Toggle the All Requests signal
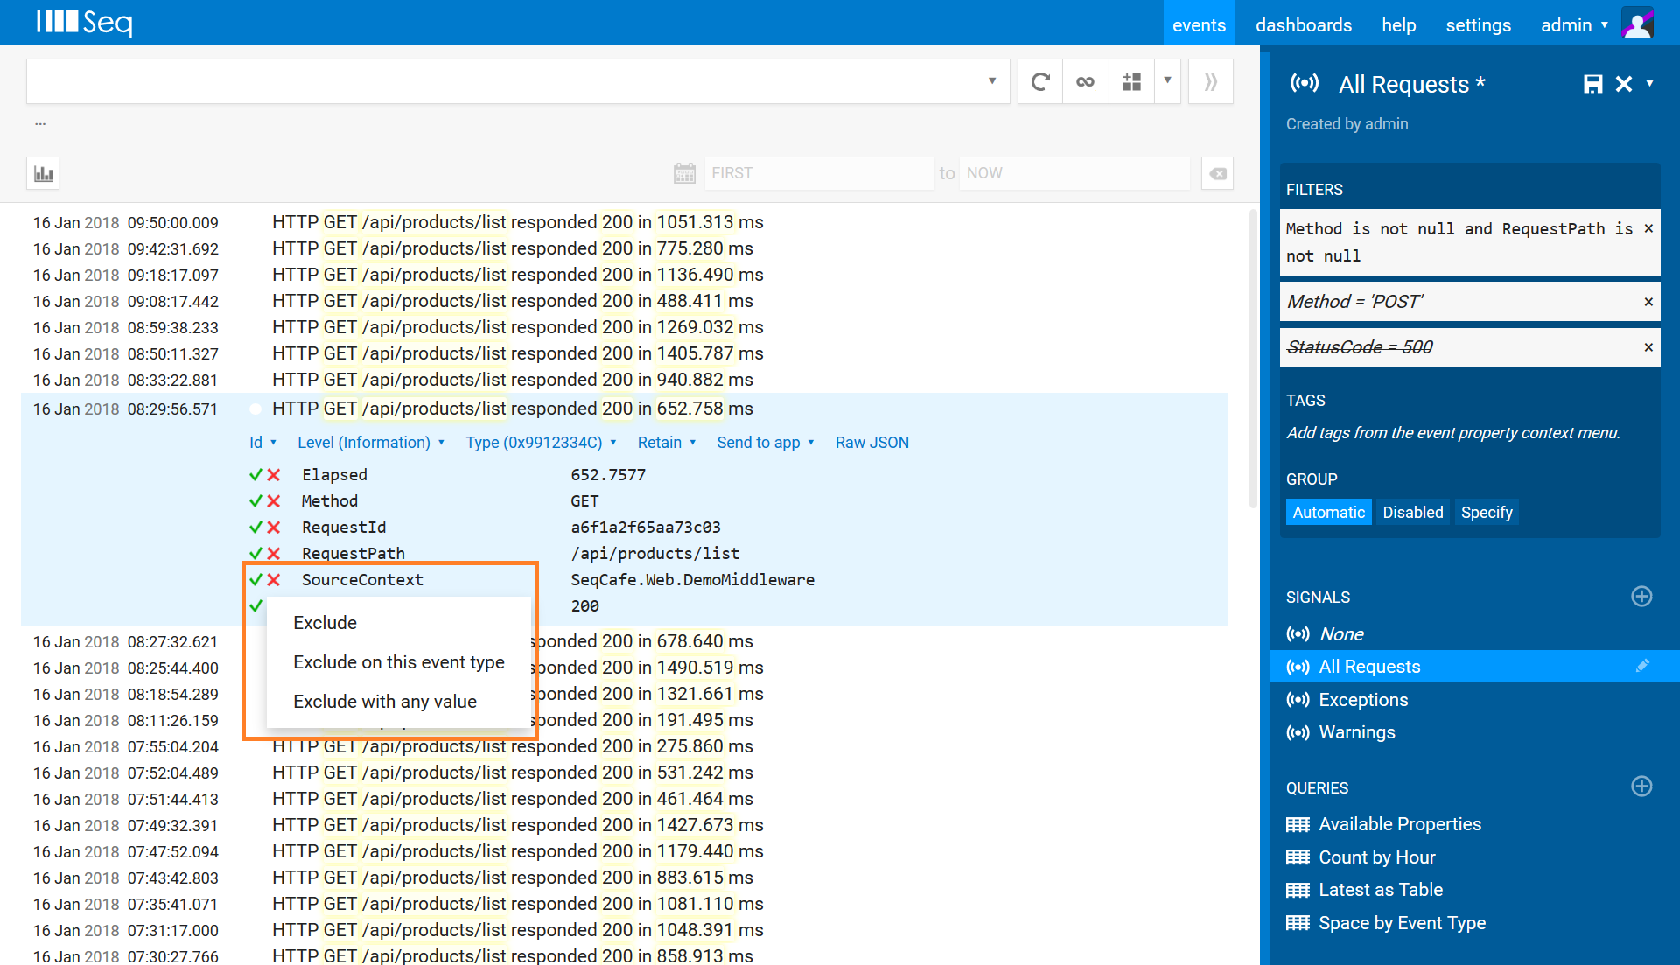The image size is (1680, 965). tap(1369, 667)
